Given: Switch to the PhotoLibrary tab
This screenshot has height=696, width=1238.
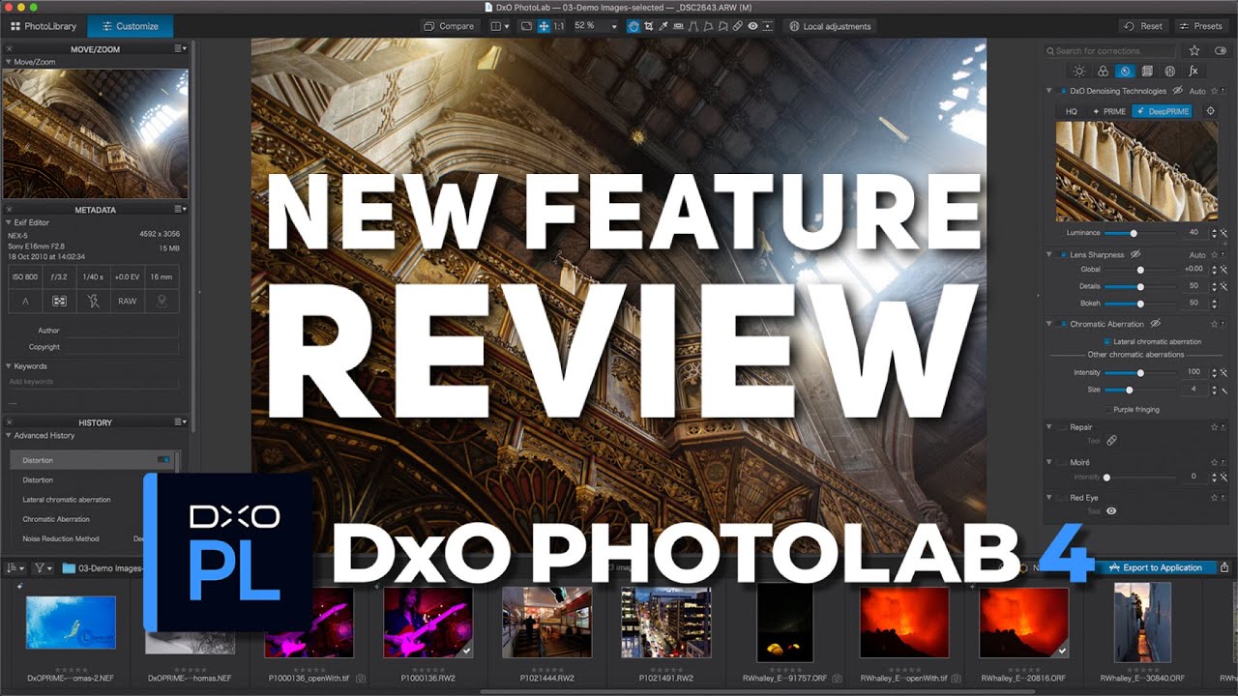Looking at the screenshot, I should click(44, 26).
